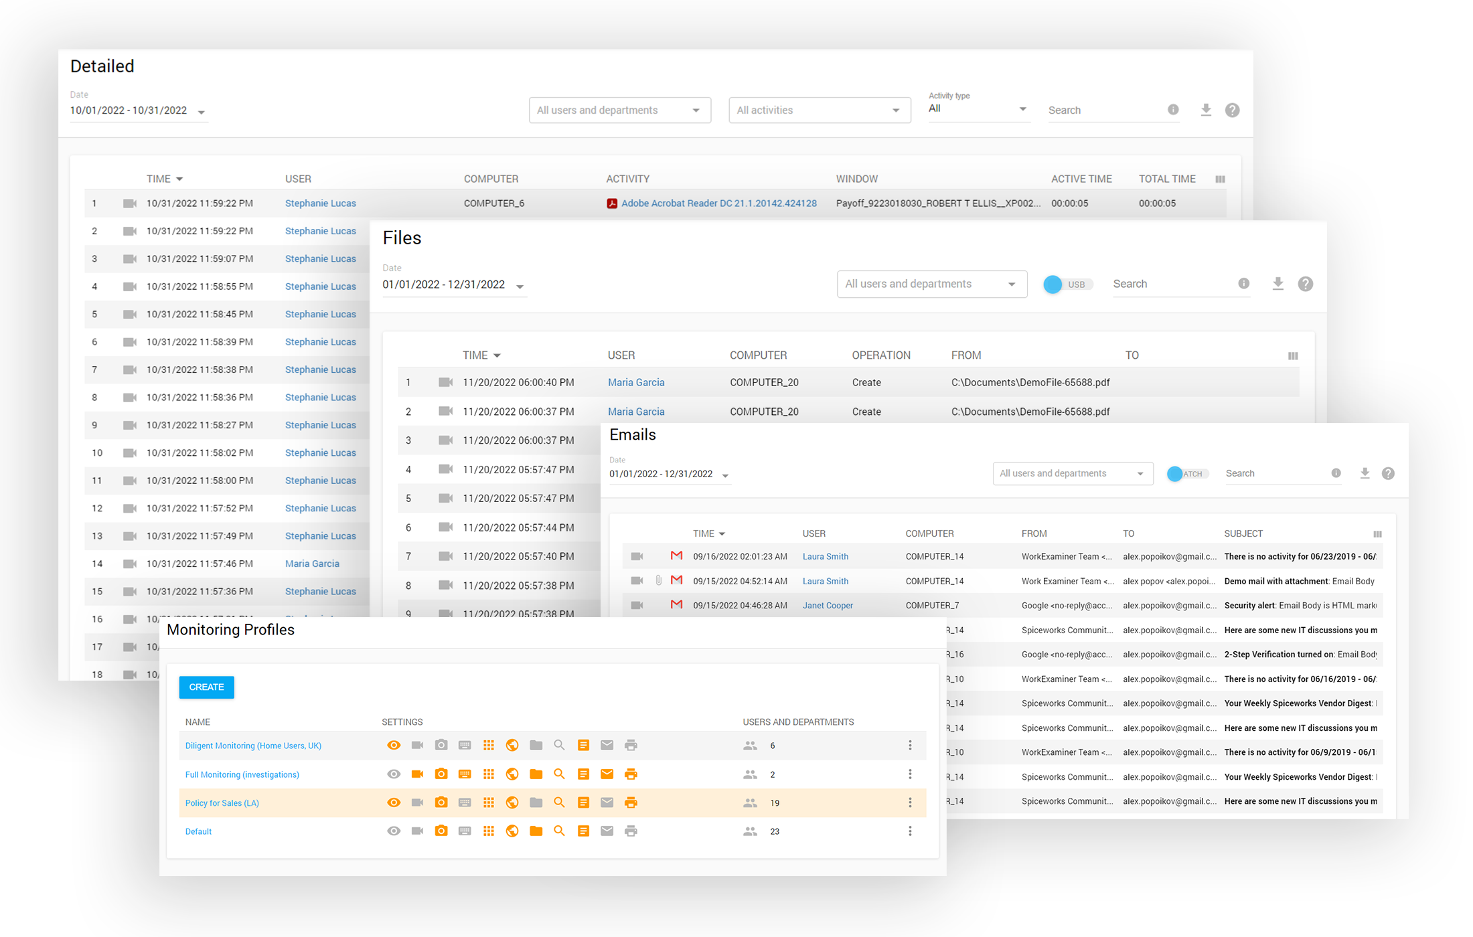Click screenshot camera icon in the Default profile row
Image resolution: width=1473 pixels, height=937 pixels.
click(x=441, y=831)
